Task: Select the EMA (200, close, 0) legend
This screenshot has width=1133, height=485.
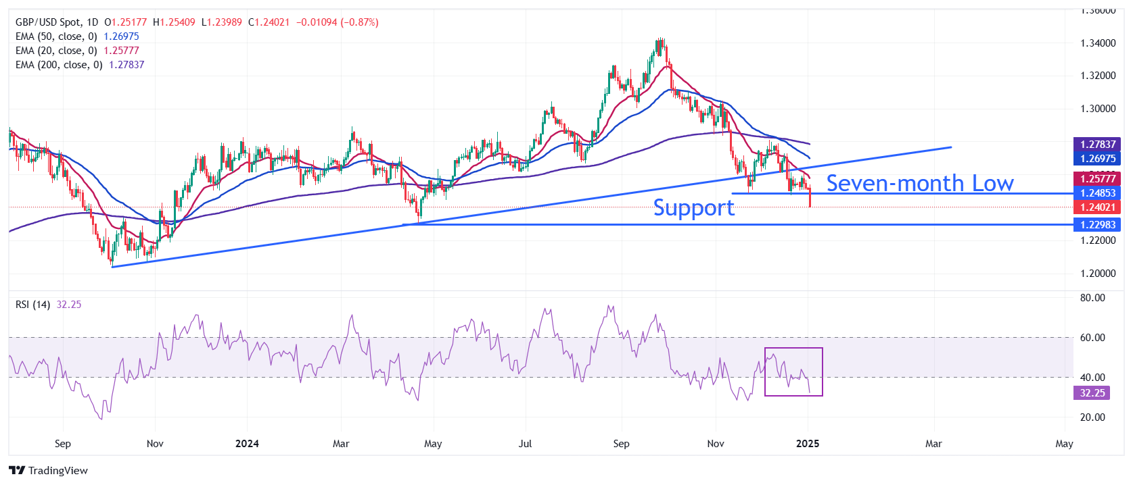Action: pos(59,65)
